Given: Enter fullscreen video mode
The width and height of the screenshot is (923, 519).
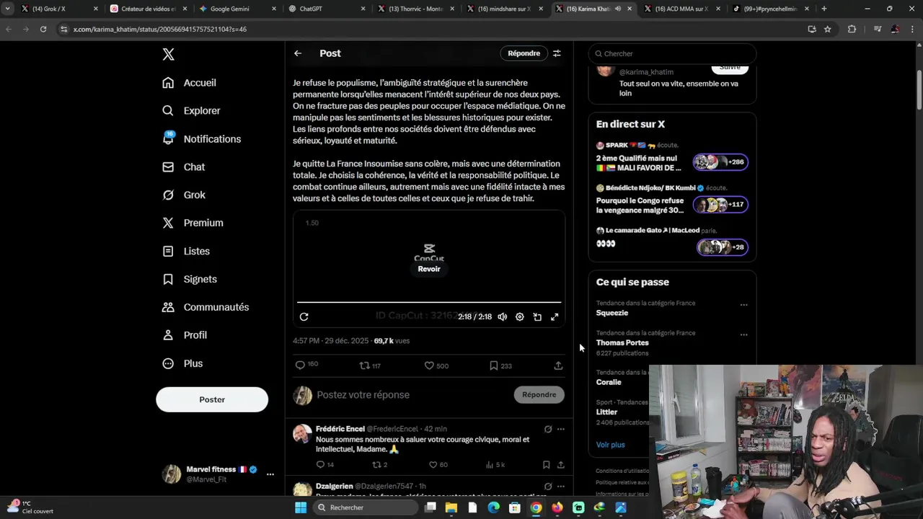Looking at the screenshot, I should pyautogui.click(x=555, y=317).
